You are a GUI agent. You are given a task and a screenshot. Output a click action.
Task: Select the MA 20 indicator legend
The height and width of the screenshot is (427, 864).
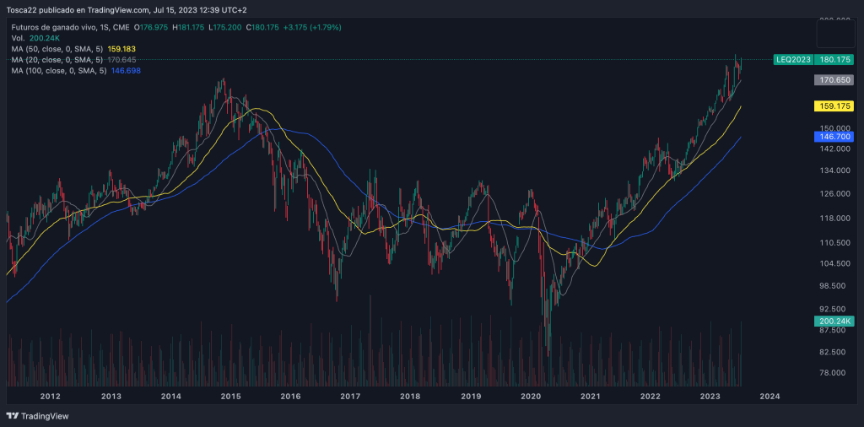click(x=58, y=60)
